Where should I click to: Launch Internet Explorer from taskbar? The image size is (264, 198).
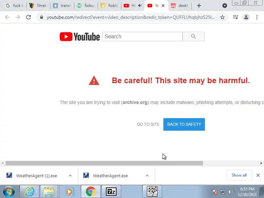click(29, 192)
